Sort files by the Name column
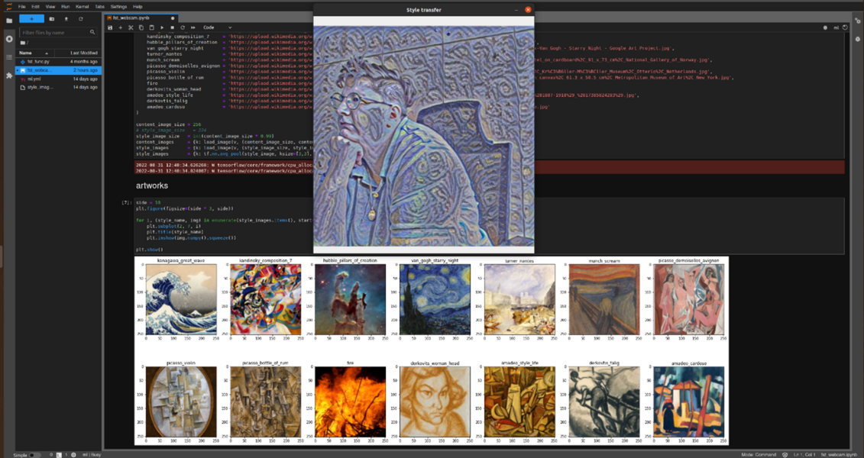This screenshot has height=458, width=864. [34, 53]
